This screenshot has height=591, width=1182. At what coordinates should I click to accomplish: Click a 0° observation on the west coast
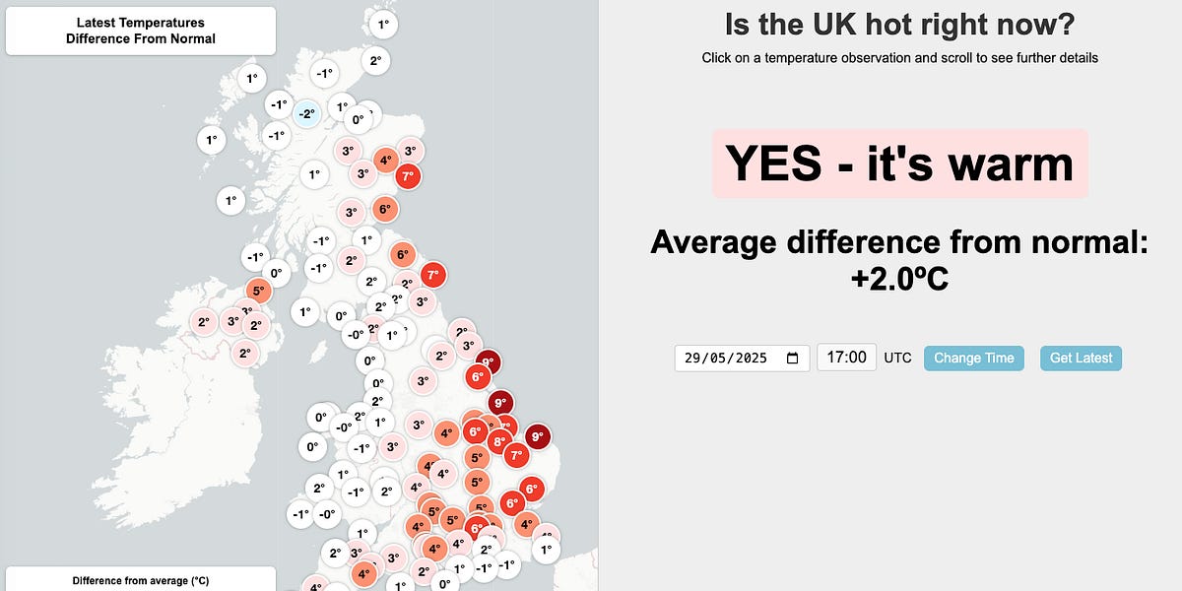click(318, 417)
